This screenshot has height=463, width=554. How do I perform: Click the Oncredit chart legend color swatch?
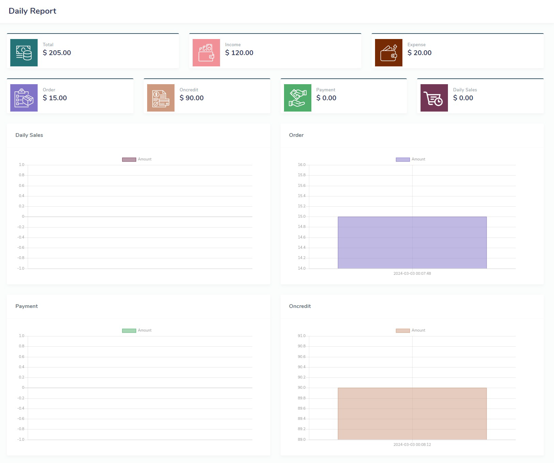pyautogui.click(x=402, y=331)
